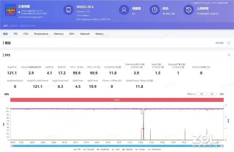Click the 标签对比 button in overview header

click(x=219, y=43)
